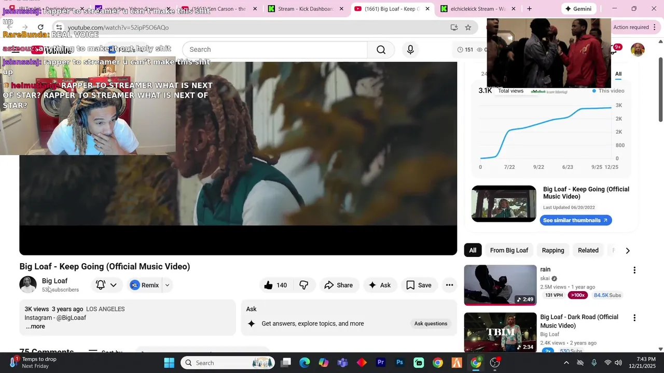This screenshot has height=373, width=664.
Task: Launch Microsoft Edge from the taskbar
Action: pos(305,363)
